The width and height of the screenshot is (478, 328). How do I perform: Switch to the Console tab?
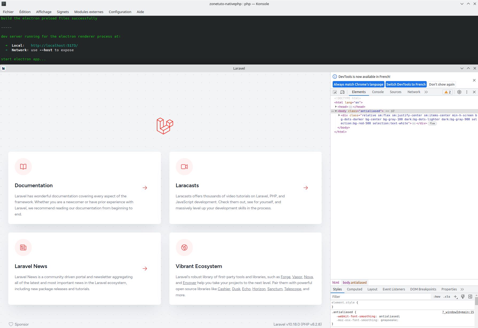click(x=378, y=92)
